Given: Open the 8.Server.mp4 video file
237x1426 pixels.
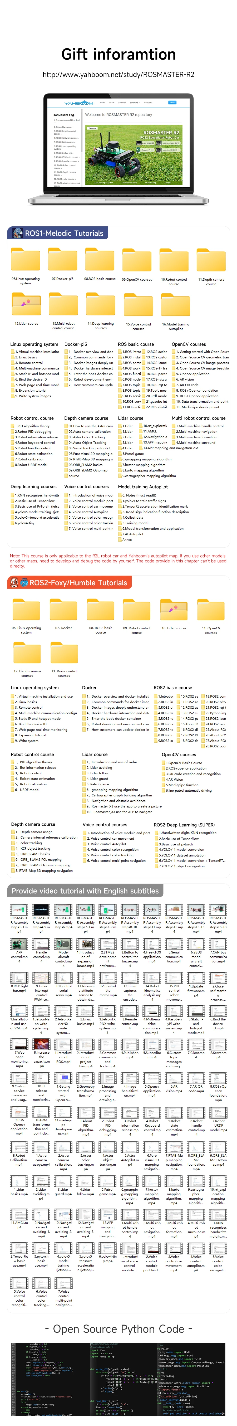Looking at the screenshot, I should pyautogui.click(x=218, y=1044).
